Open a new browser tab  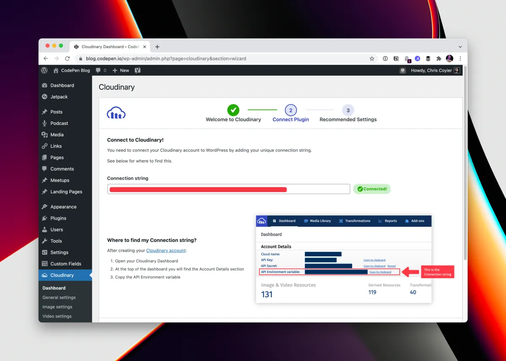coord(157,47)
